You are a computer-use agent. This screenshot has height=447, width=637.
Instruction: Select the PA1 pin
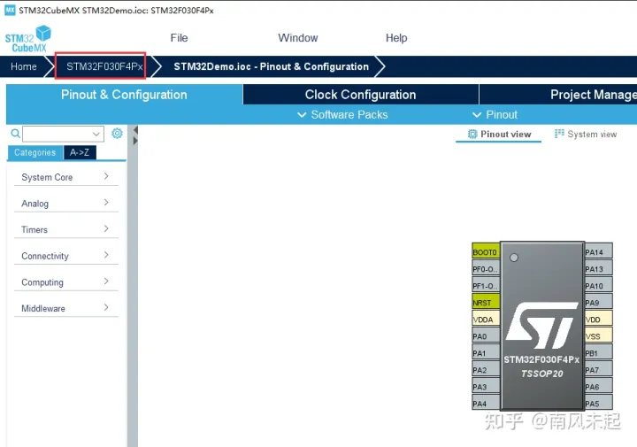[486, 353]
